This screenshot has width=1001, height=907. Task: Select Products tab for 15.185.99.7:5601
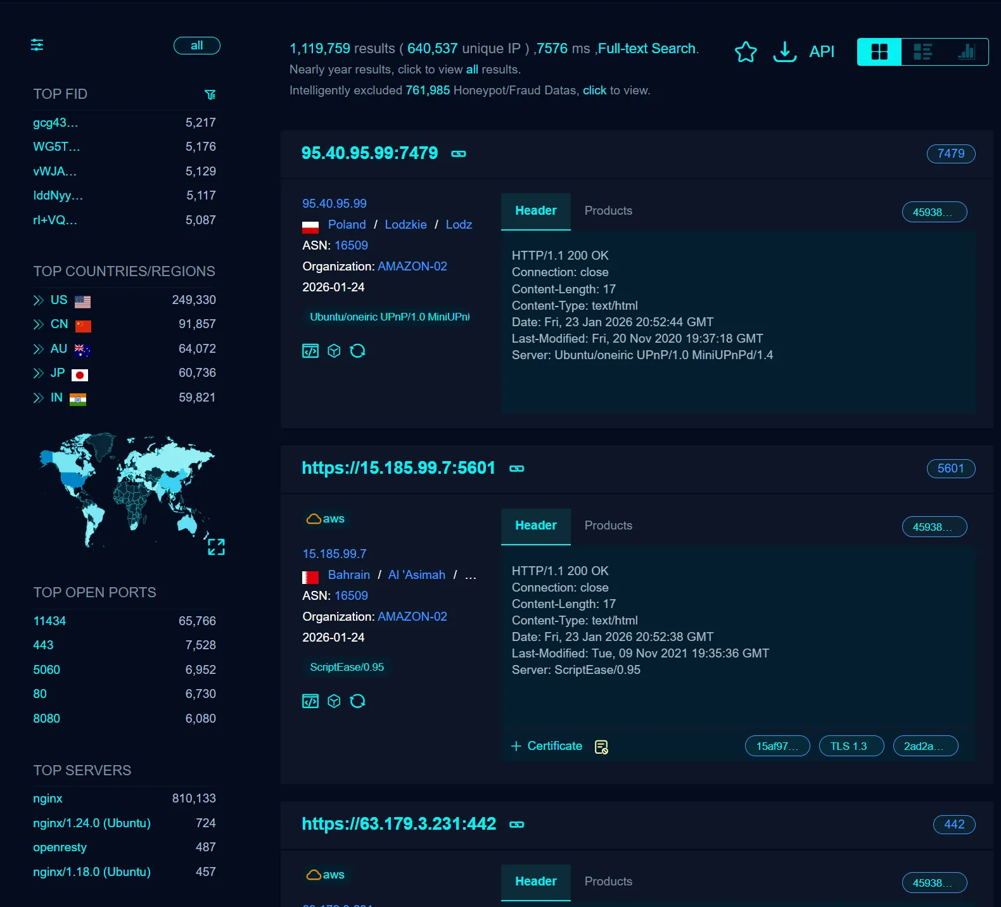[608, 526]
